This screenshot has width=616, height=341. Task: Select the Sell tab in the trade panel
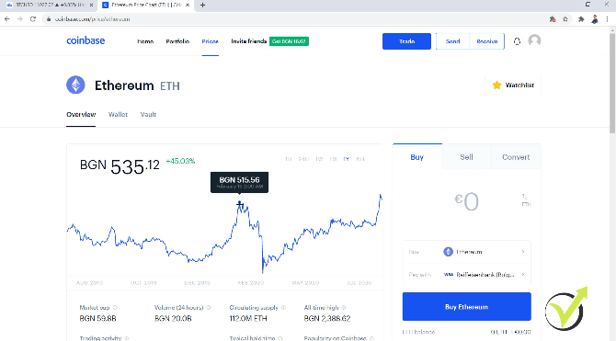click(x=466, y=157)
